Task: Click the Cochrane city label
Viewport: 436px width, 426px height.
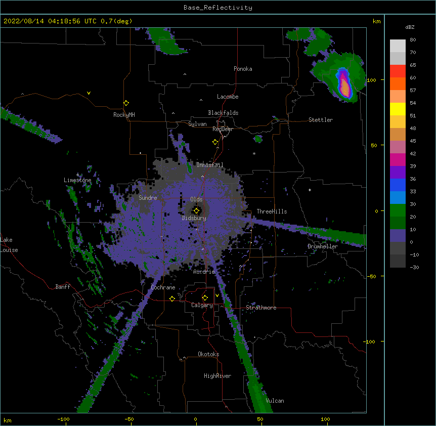Action: click(x=163, y=287)
